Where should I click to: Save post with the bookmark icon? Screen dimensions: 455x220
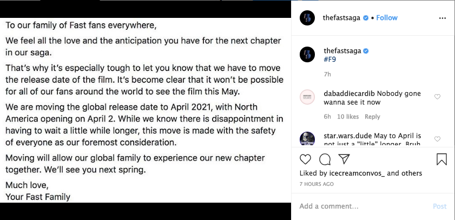pos(441,159)
